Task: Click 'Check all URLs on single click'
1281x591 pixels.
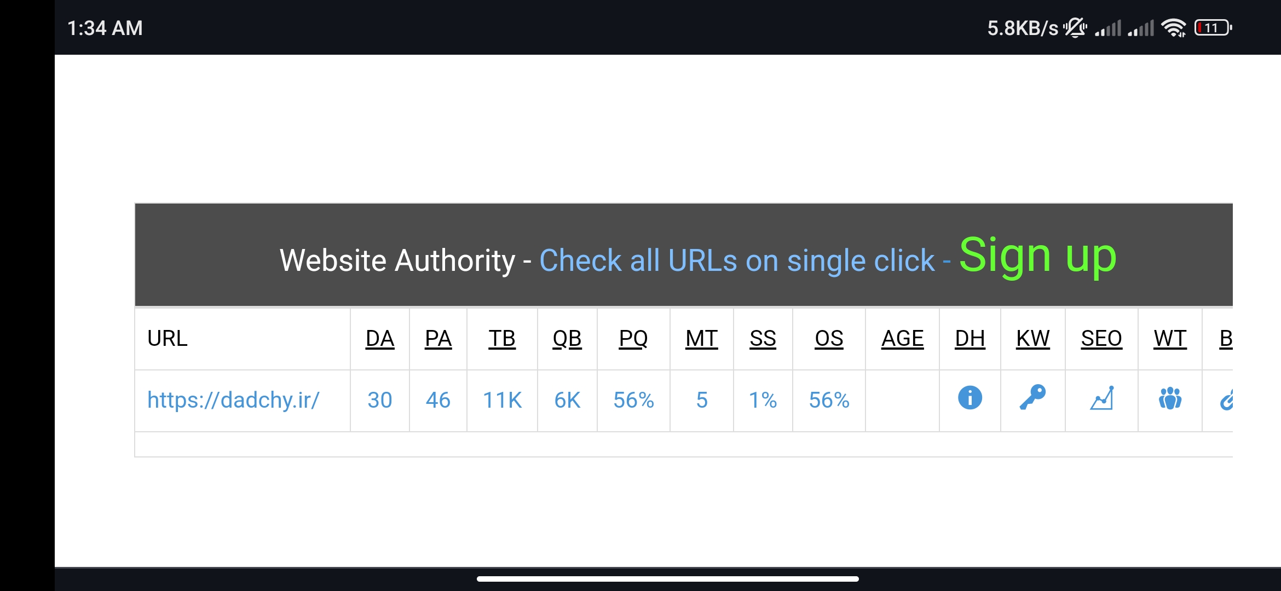Action: (x=737, y=260)
